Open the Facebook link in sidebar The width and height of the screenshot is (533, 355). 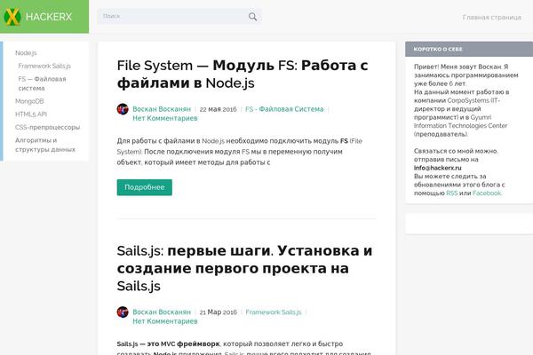(x=487, y=193)
